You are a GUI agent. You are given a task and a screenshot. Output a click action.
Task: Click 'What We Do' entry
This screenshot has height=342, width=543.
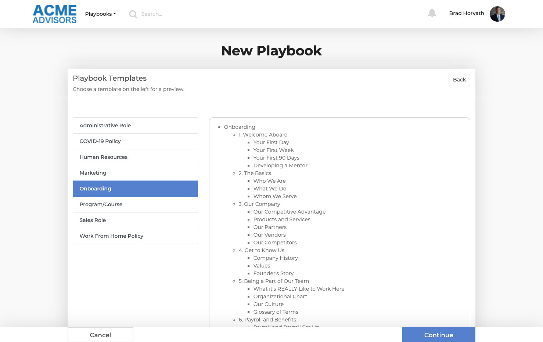270,189
